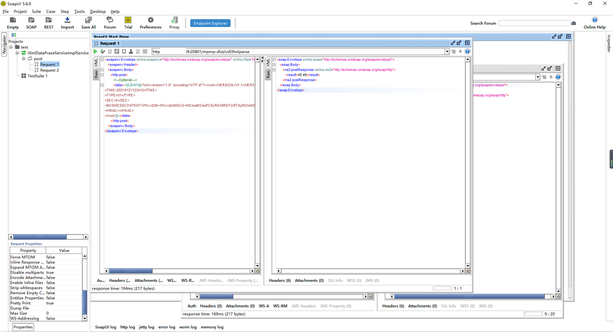Click the Properties button at bottom left
Viewport: 613px width, 332px height.
pos(23,327)
